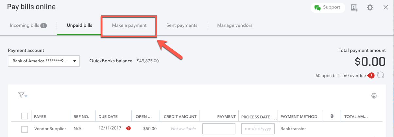394x137 pixels.
Task: Close the Pay bills online window
Action: 386,7
